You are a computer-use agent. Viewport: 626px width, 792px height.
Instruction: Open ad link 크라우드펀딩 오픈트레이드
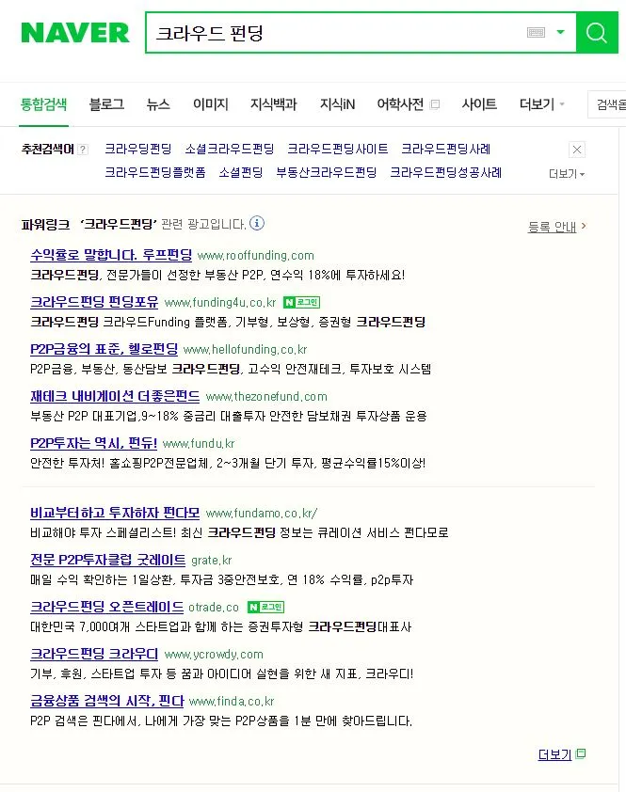[107, 606]
